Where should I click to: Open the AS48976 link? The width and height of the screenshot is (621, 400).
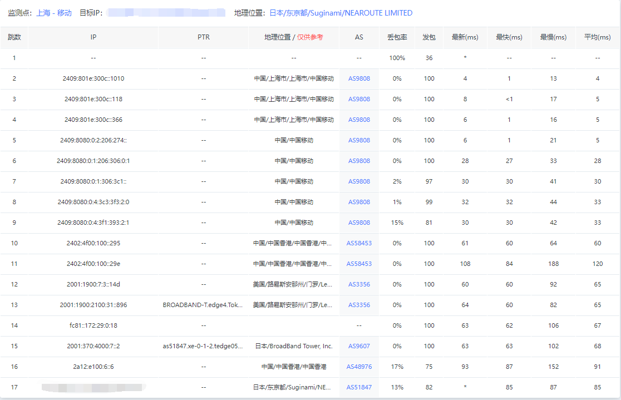(359, 367)
